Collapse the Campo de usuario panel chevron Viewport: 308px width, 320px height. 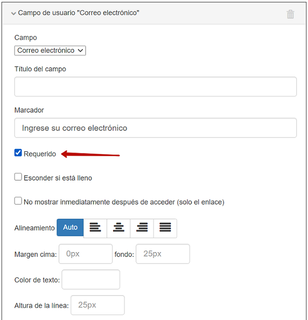point(13,13)
